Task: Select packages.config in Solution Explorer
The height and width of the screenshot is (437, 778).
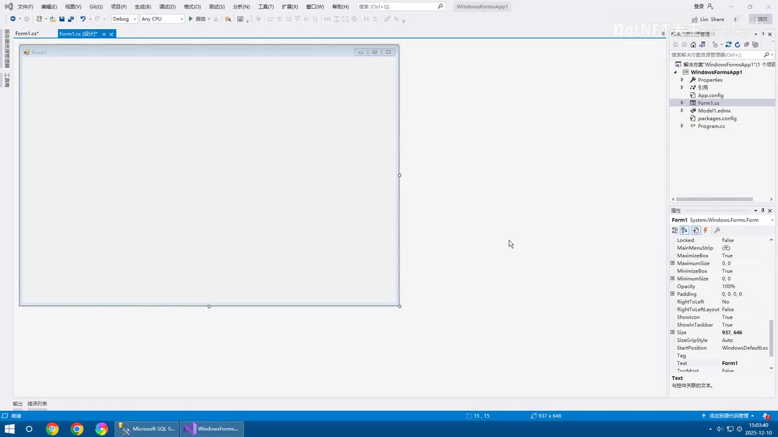Action: pos(717,118)
